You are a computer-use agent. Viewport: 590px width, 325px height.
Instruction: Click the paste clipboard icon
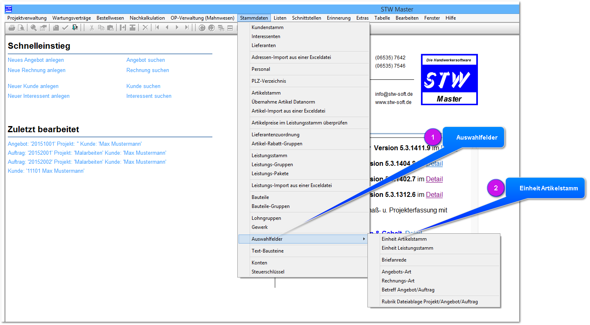click(110, 28)
